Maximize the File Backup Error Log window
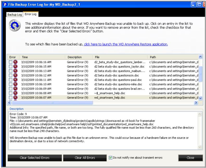Image resolution: width=206 pixels, height=168 pixels. (199, 4)
